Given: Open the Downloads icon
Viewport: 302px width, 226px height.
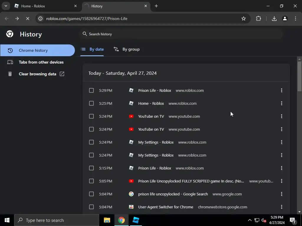Looking at the screenshot, I should (274, 19).
